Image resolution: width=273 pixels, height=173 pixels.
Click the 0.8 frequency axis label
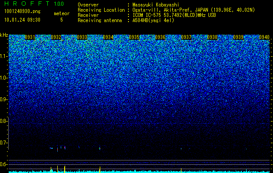[3, 121]
